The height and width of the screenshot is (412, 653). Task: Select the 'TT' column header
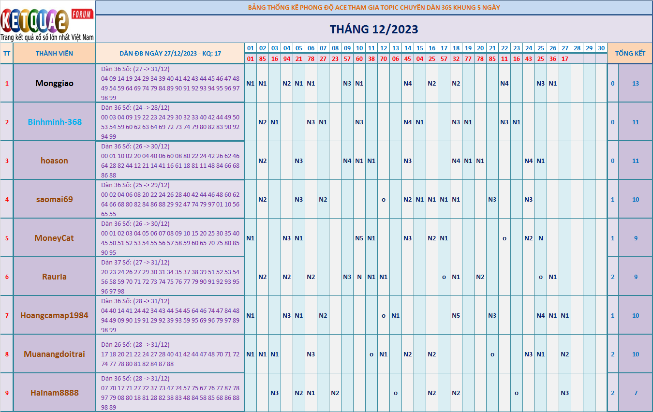tap(7, 53)
